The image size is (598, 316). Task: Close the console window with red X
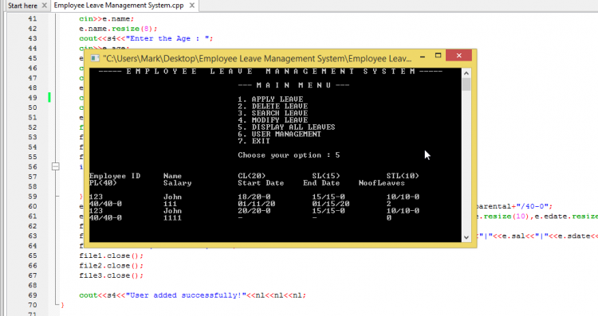point(458,56)
